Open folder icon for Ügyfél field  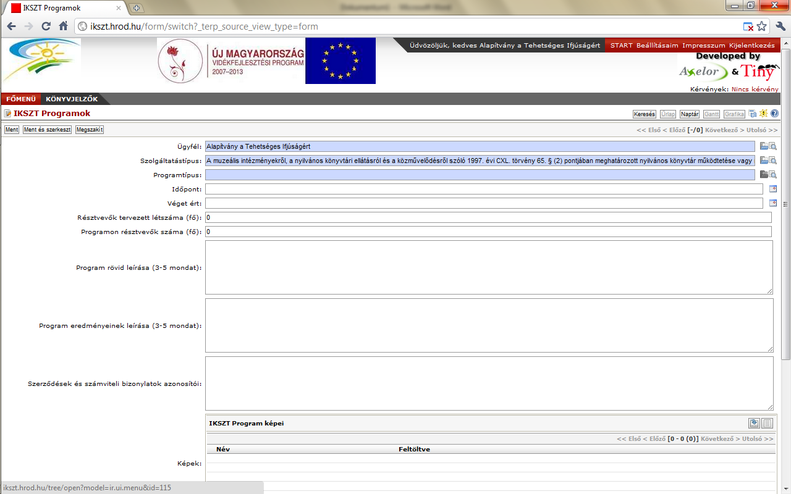764,146
